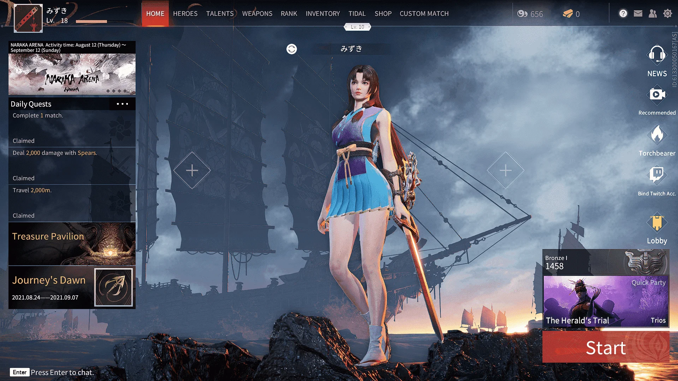Open Daily Quests three-dot menu
The width and height of the screenshot is (678, 381).
click(x=122, y=104)
